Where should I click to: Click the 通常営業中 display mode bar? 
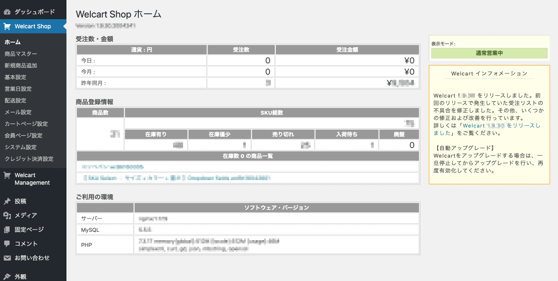[489, 53]
